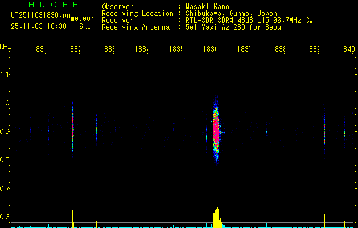Click the 0.6 frequency axis label
This screenshot has width=358, height=228.
coord(5,217)
